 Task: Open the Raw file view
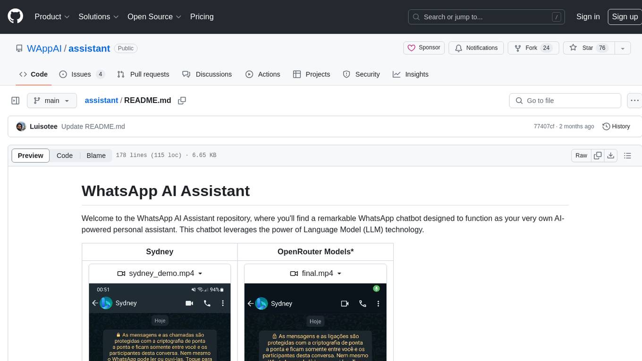click(x=581, y=155)
